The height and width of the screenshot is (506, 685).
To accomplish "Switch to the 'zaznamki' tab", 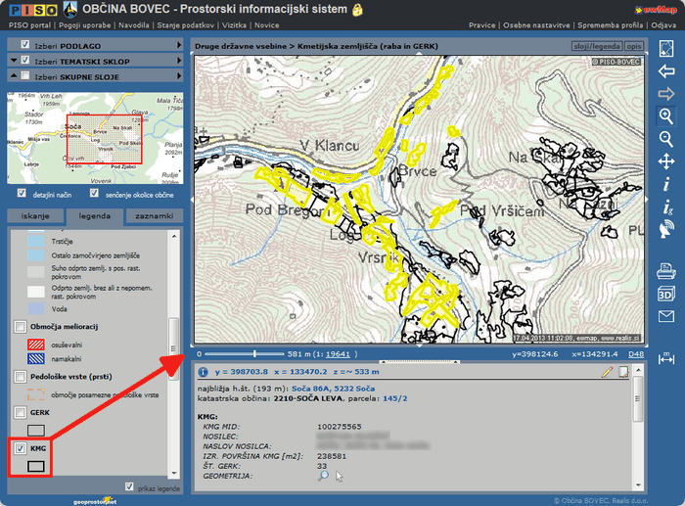I will [154, 215].
